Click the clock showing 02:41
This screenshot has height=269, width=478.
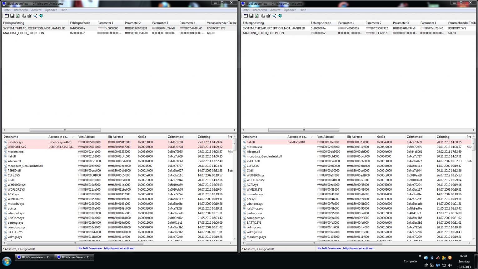click(464, 256)
